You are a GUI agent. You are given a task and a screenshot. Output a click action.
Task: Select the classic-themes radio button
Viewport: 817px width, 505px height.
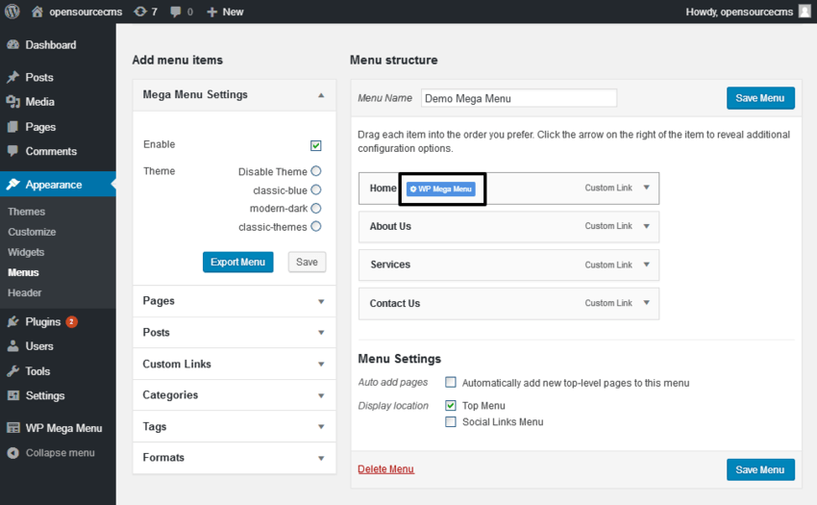tap(316, 226)
